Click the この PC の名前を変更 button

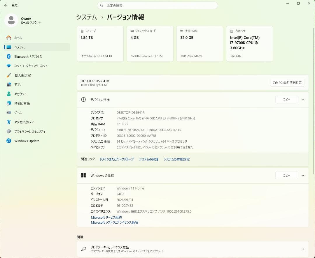287,82
